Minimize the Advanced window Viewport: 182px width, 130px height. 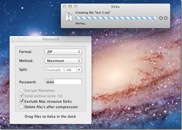pyautogui.click(x=19, y=39)
